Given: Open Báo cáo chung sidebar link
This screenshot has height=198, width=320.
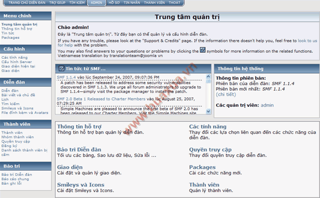Looking at the screenshot, I should [15, 179].
